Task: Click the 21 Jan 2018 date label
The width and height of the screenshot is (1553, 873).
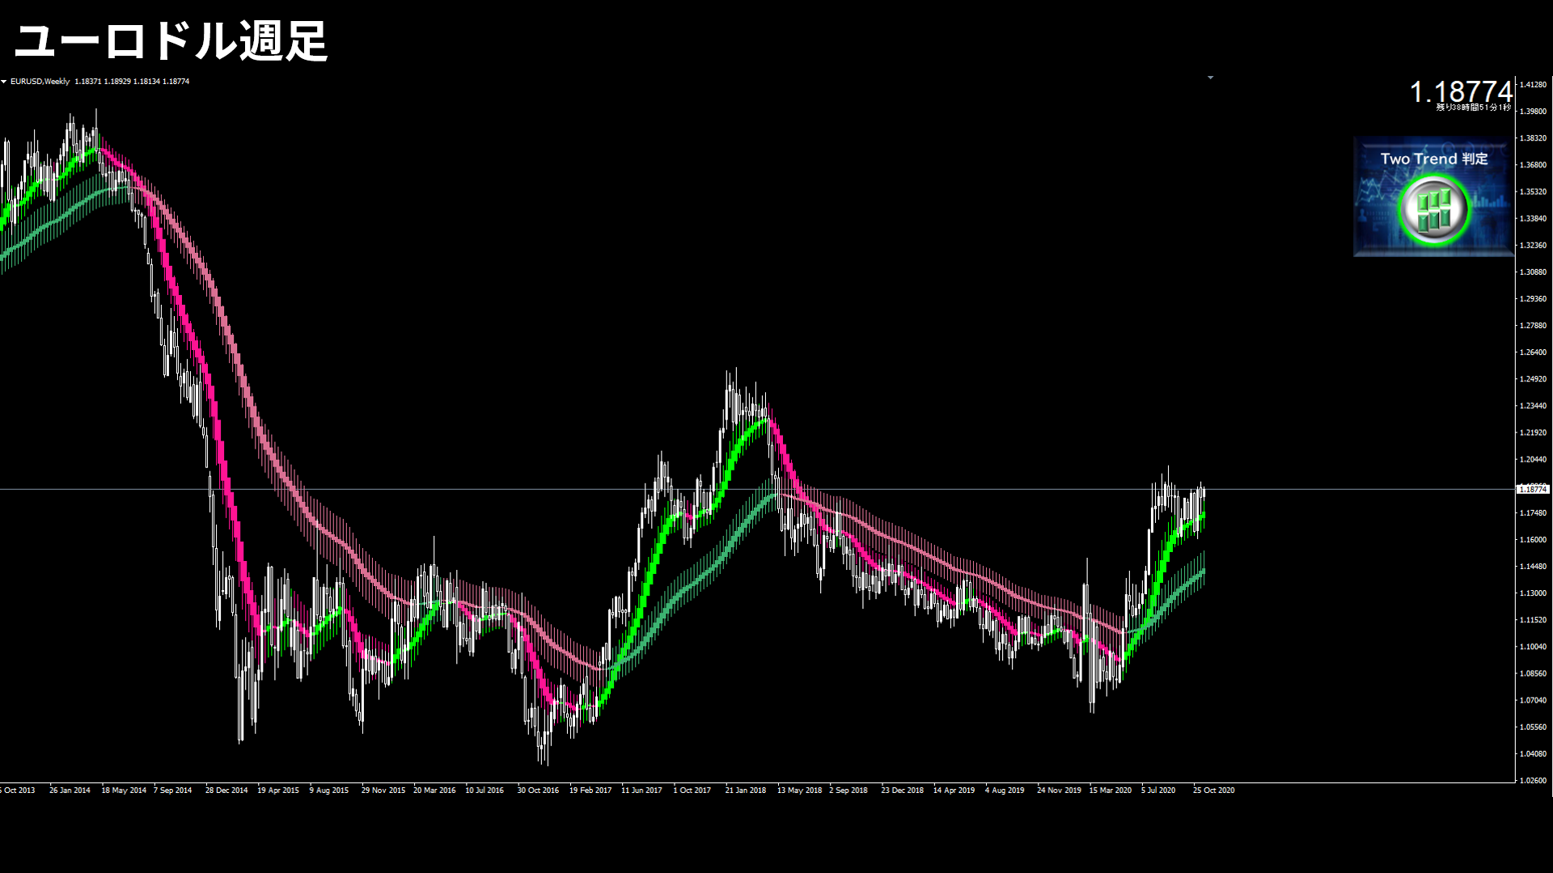Action: click(x=745, y=791)
